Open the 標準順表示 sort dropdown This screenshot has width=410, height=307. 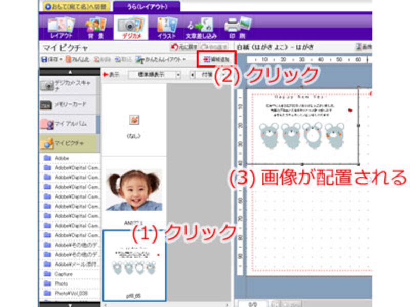click(154, 75)
